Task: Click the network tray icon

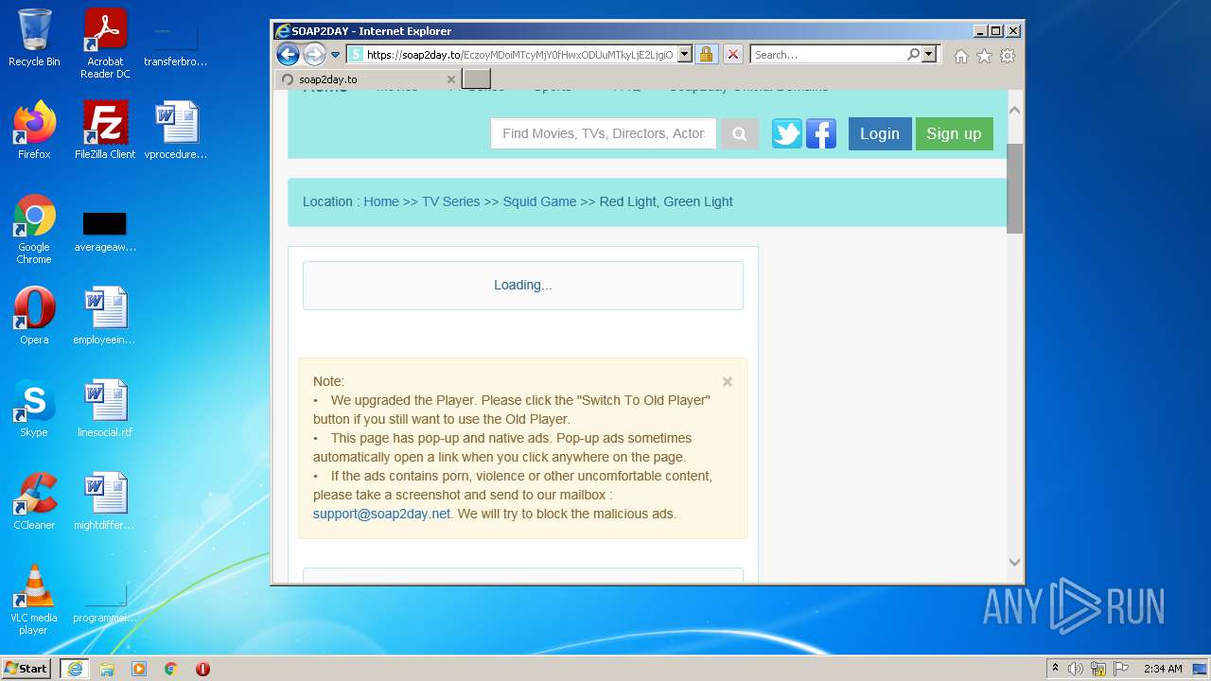Action: point(1098,669)
